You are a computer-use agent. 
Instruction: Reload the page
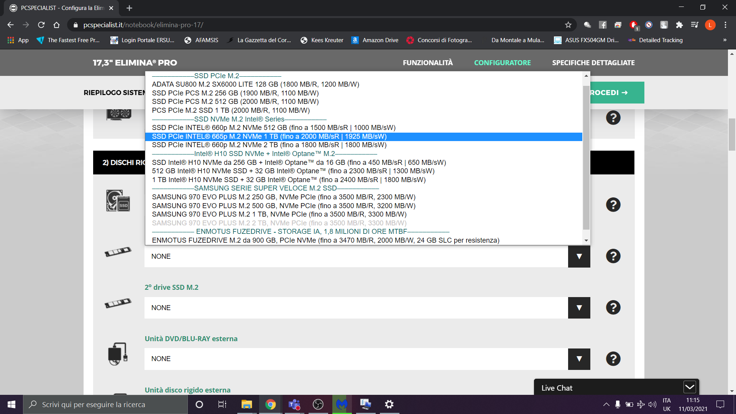pyautogui.click(x=41, y=25)
